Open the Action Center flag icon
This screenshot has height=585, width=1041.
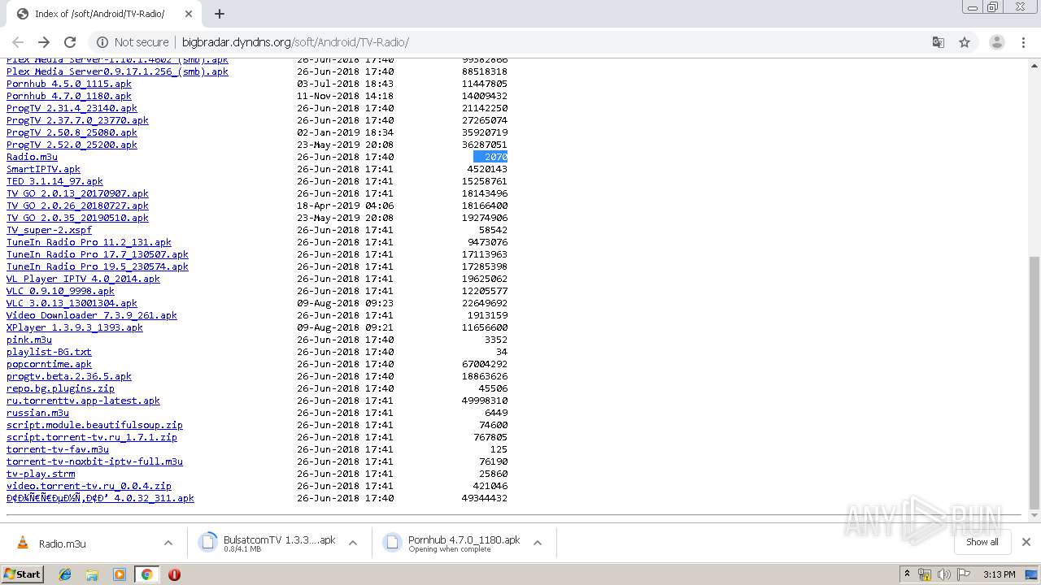pos(962,574)
